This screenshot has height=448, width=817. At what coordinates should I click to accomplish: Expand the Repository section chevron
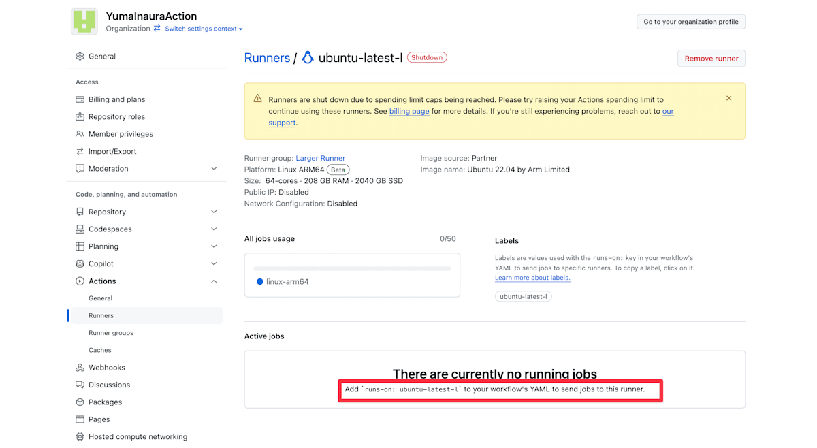(x=214, y=212)
